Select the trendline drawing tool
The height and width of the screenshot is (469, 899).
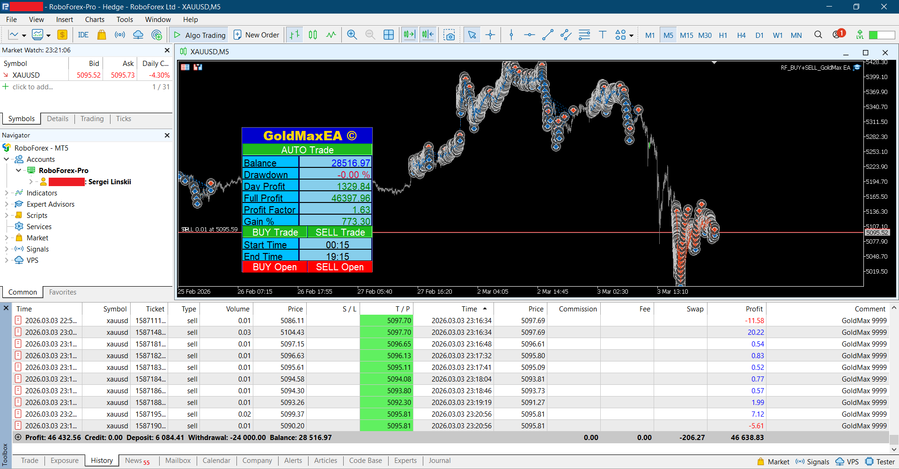tap(548, 35)
